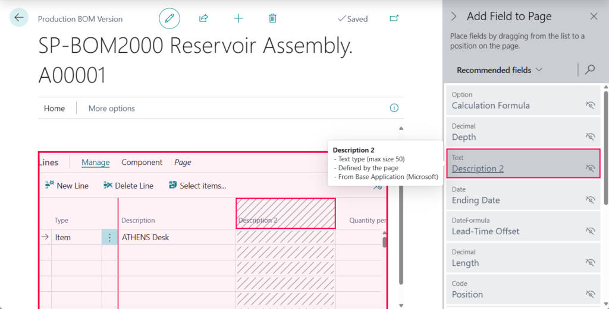Screen dimensions: 609x309
Task: Switch to the Component tab
Action: pyautogui.click(x=142, y=163)
